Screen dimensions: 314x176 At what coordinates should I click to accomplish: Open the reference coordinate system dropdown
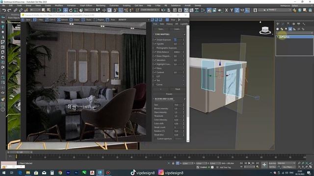pyautogui.click(x=89, y=10)
